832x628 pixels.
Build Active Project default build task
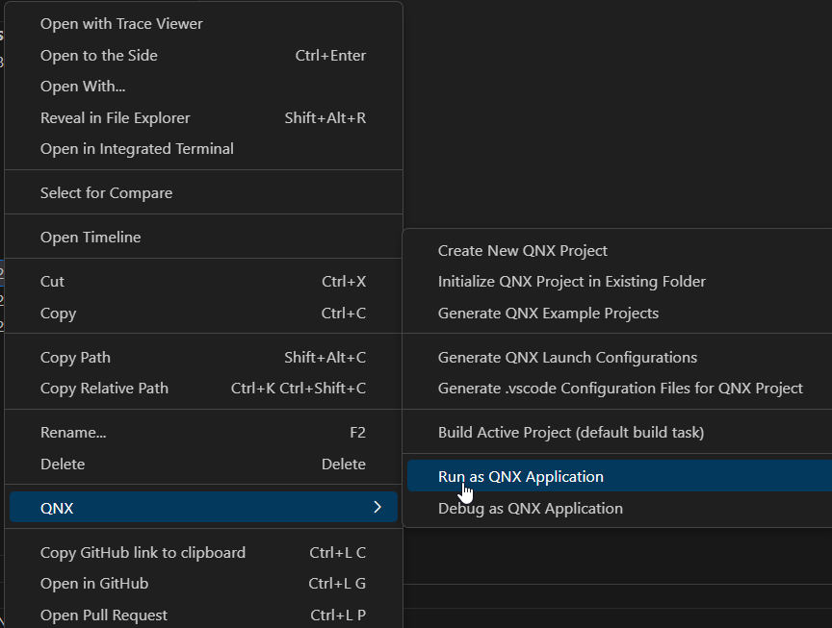pos(620,433)
